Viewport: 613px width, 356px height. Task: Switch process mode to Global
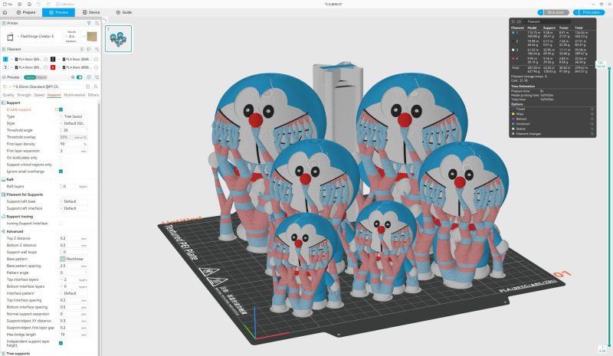point(30,77)
